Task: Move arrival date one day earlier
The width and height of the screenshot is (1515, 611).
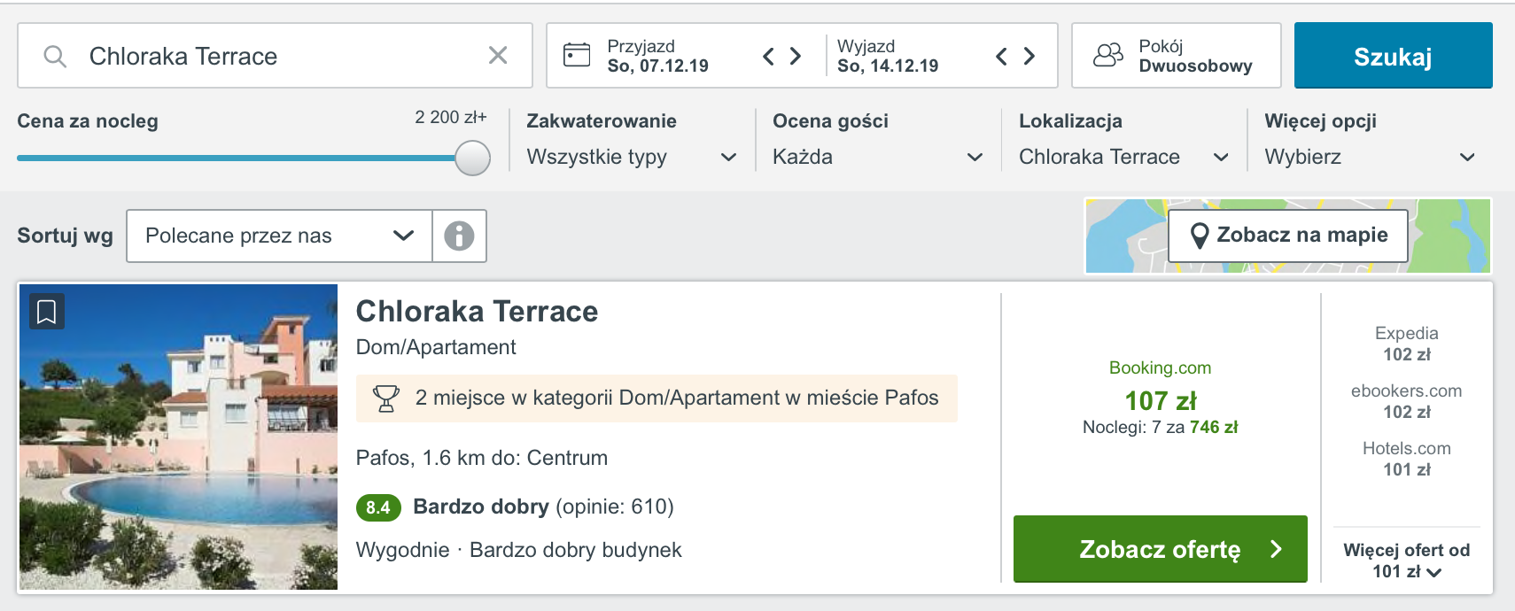Action: (768, 57)
